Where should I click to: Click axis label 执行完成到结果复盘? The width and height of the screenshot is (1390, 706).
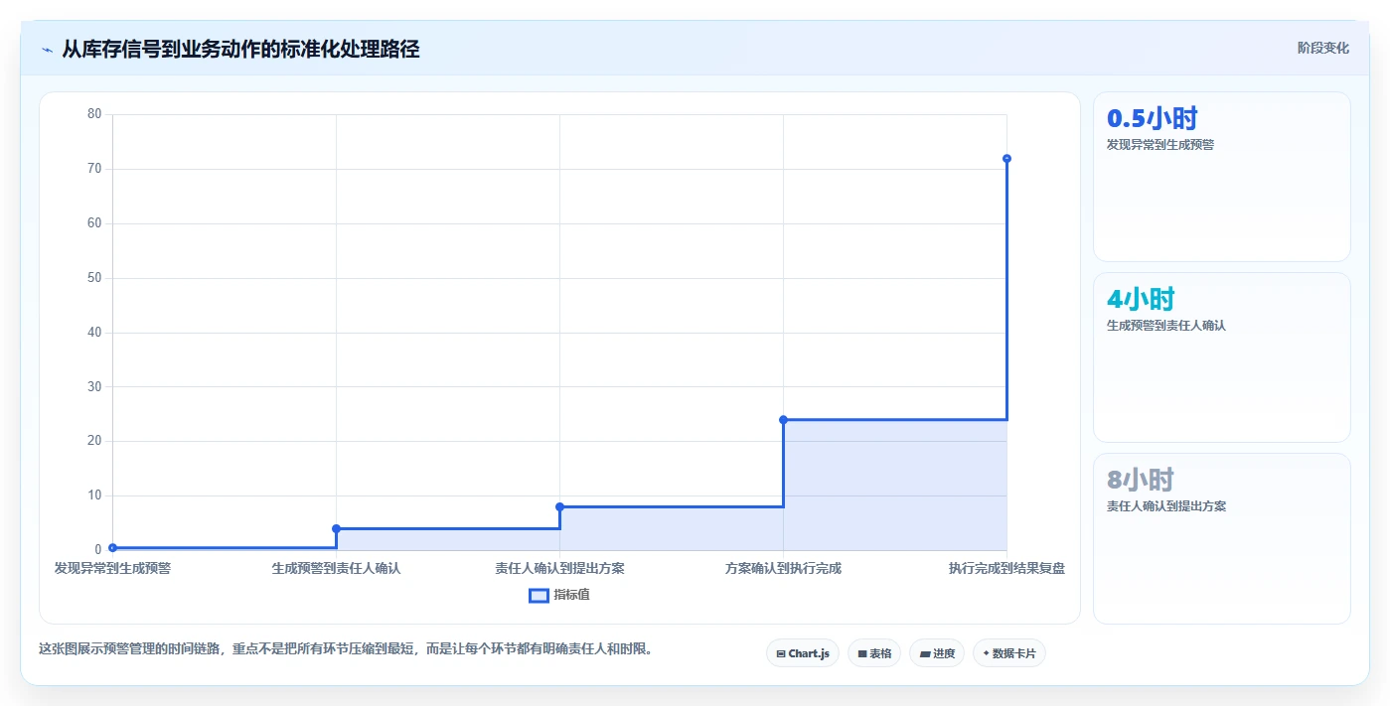click(1006, 569)
